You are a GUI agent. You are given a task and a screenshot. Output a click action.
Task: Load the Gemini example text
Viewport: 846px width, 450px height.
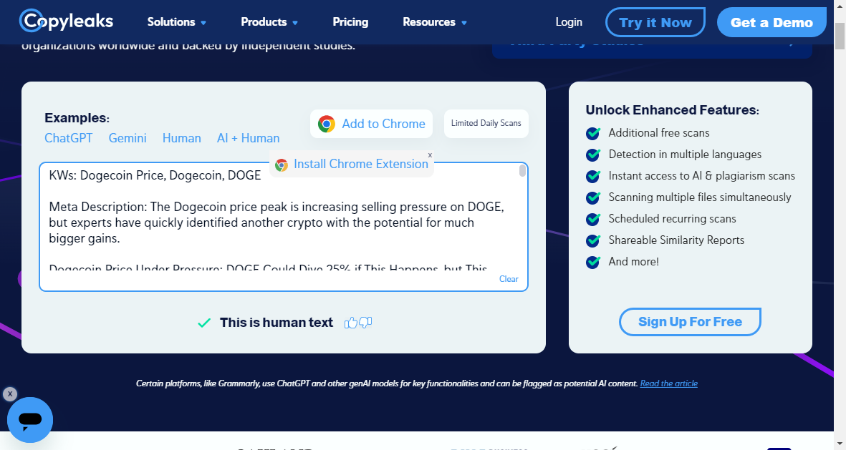(128, 138)
